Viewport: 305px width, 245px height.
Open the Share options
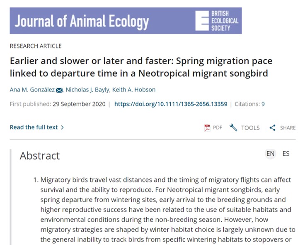288,128
